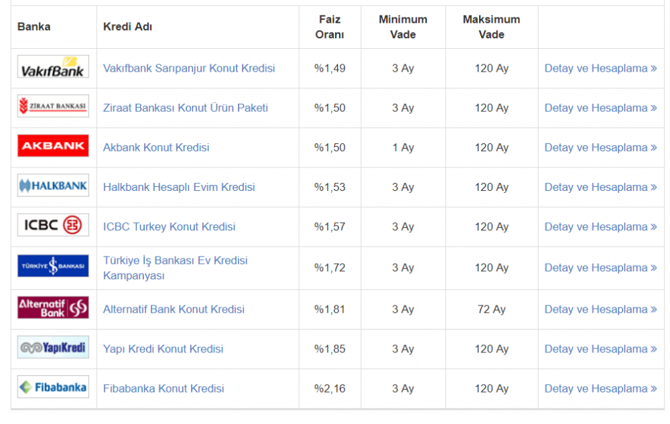This screenshot has height=424, width=670.
Task: Click the Halkbank logo
Action: coord(53,186)
